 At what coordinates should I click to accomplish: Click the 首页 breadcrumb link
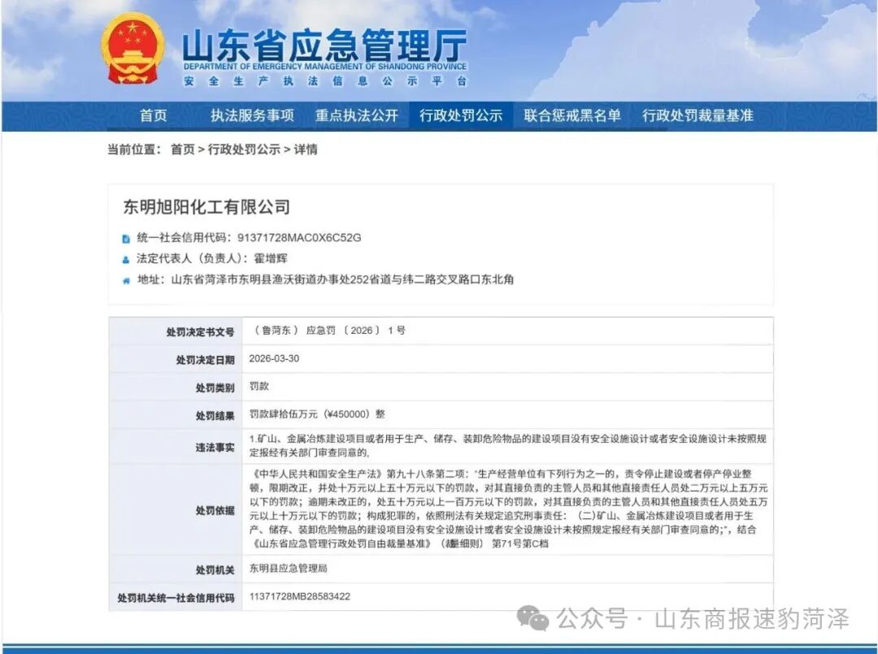(183, 149)
